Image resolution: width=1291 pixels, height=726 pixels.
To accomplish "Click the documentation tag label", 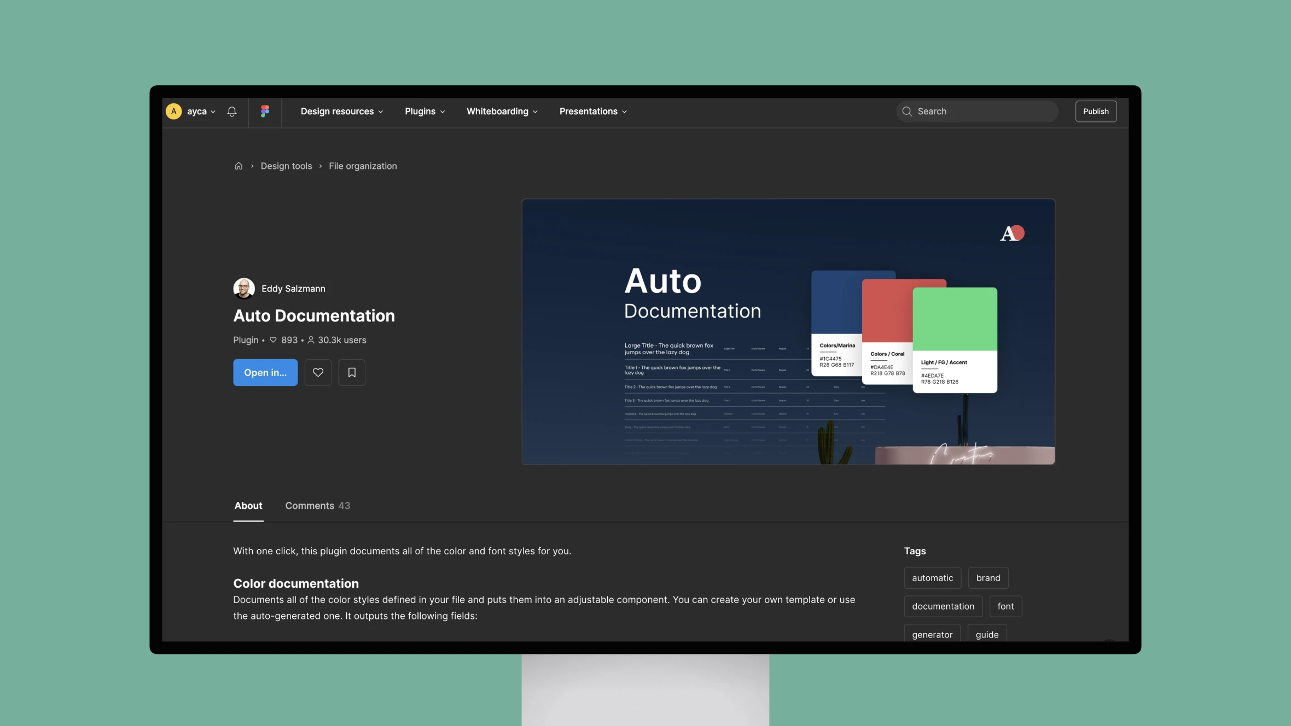I will (944, 606).
